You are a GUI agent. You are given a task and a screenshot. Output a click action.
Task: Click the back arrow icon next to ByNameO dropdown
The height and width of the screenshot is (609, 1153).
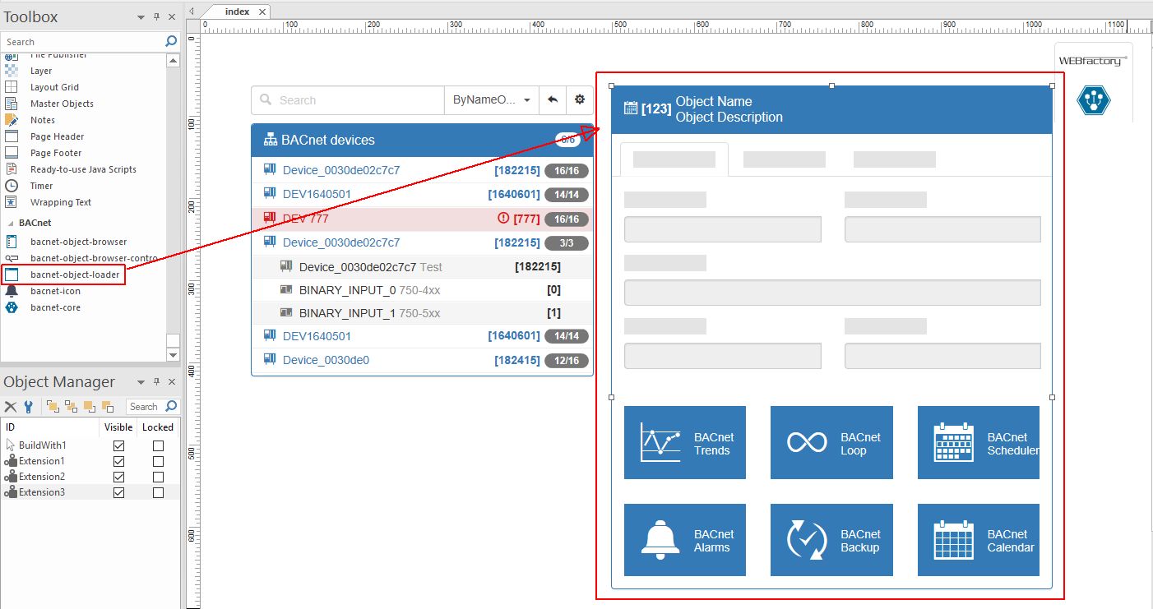click(553, 99)
